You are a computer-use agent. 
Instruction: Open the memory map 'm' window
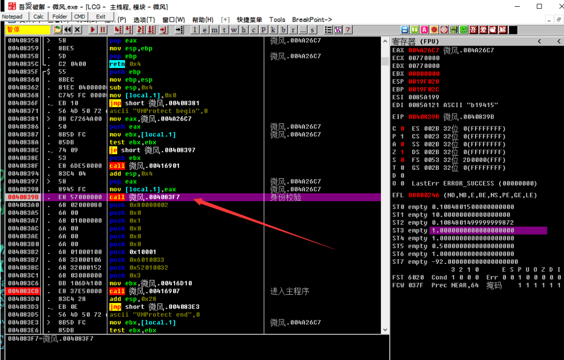[215, 30]
